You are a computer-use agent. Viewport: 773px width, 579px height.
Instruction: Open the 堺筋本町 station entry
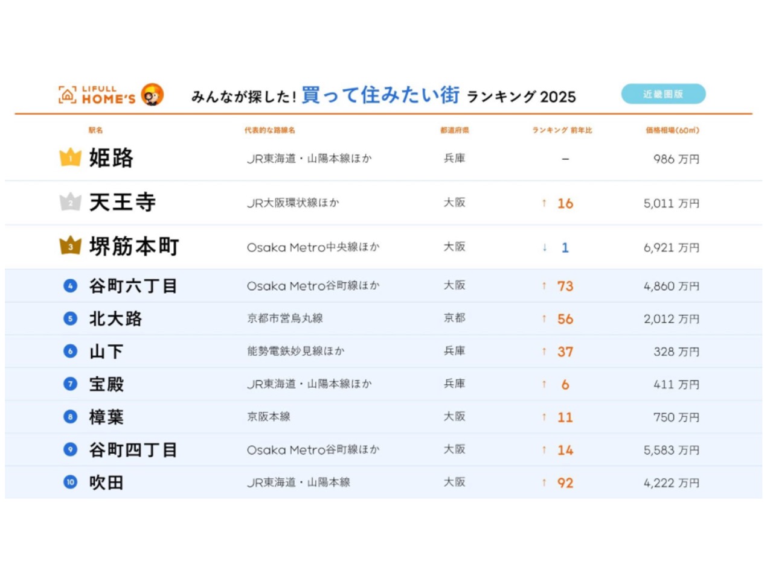pyautogui.click(x=134, y=247)
